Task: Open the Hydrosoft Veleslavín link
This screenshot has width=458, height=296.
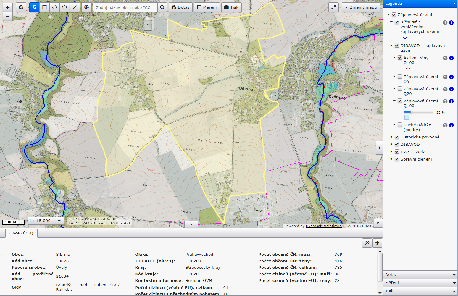Action: point(323,226)
